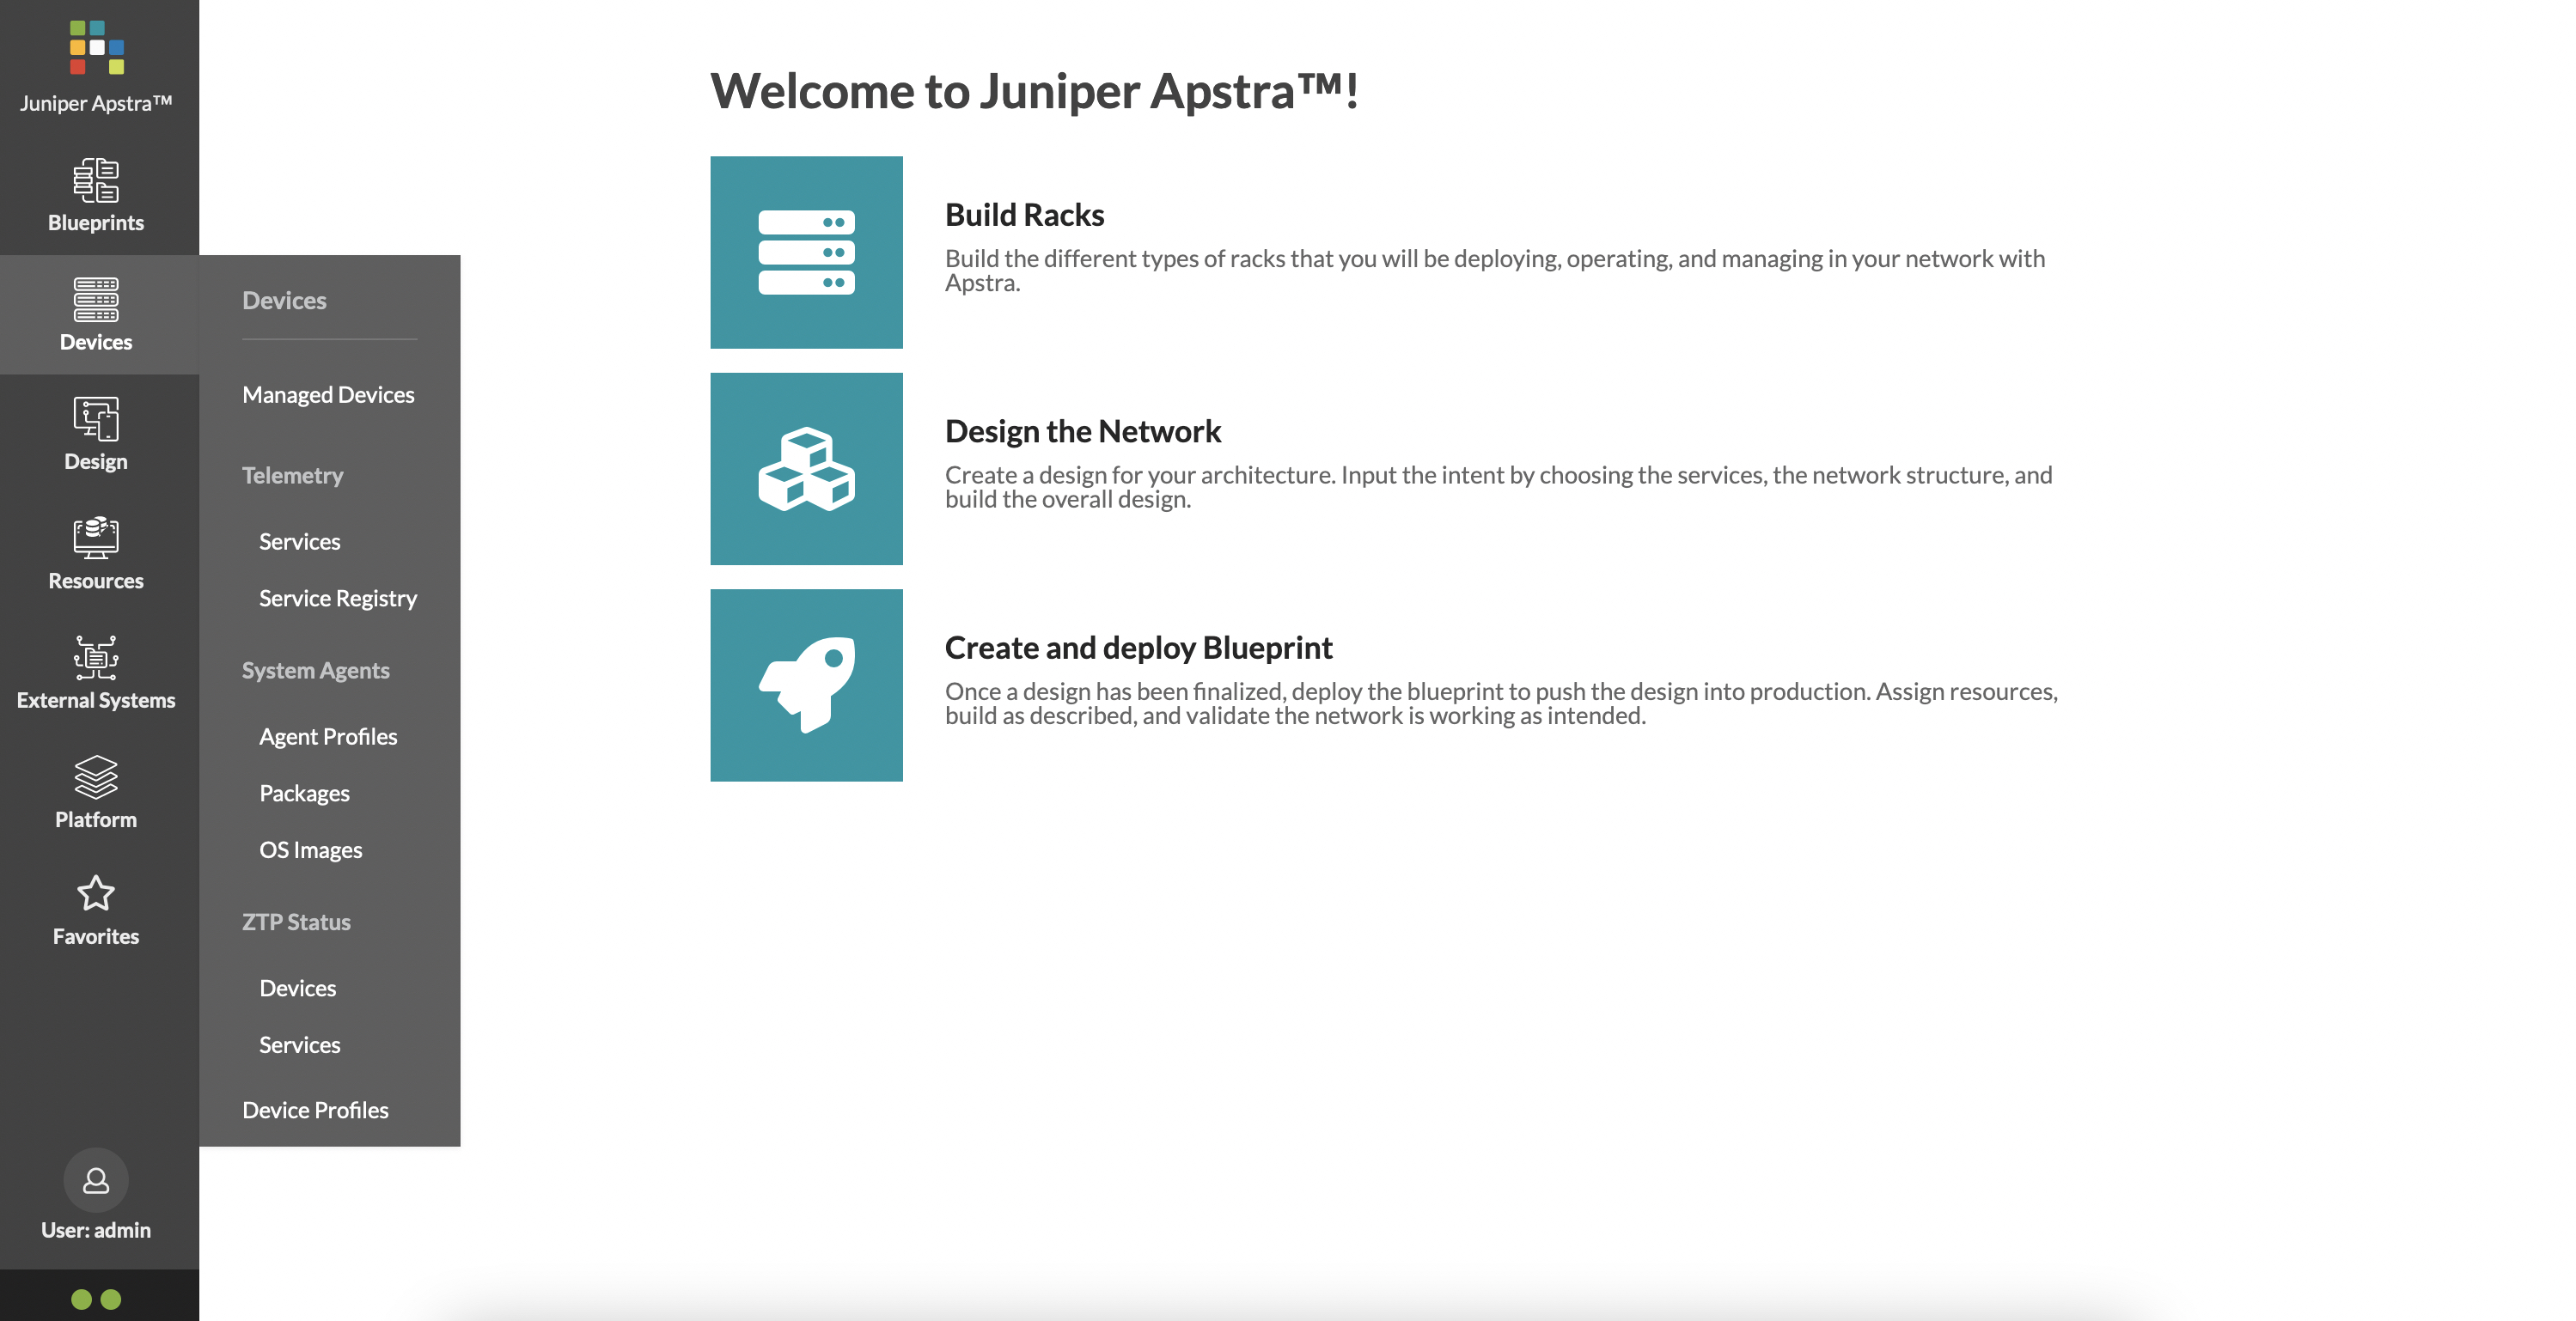2576x1321 pixels.
Task: Click the left green status dot
Action: (82, 1299)
